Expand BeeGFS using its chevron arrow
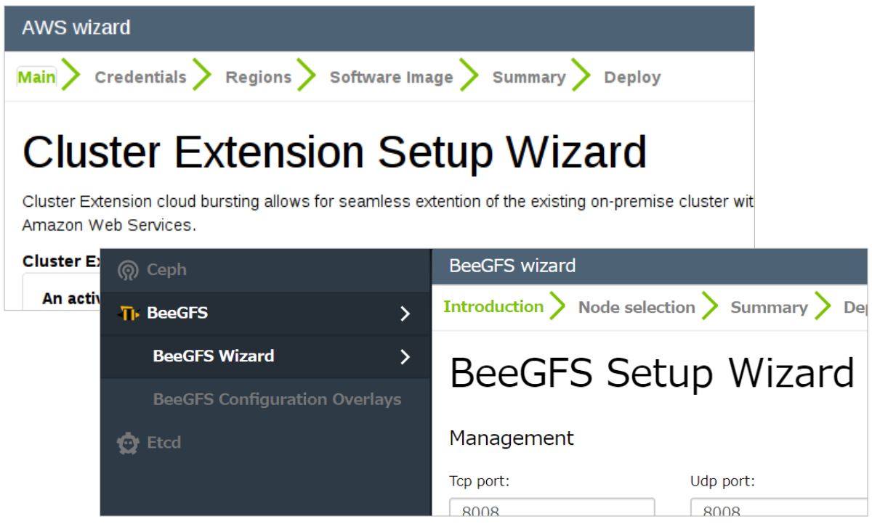Image resolution: width=872 pixels, height=524 pixels. click(405, 314)
